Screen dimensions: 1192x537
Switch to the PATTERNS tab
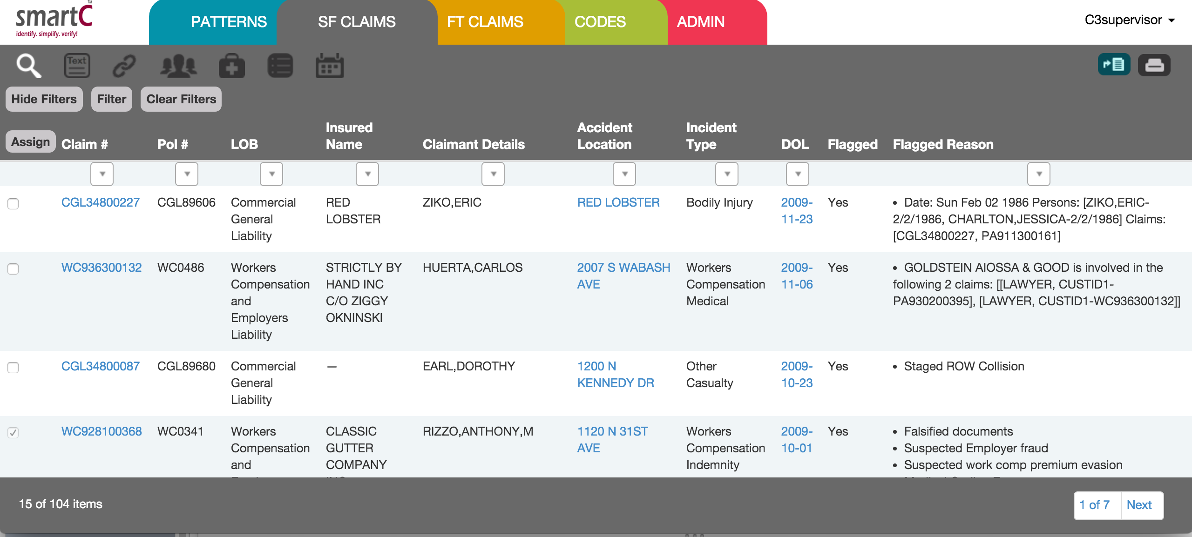tap(228, 22)
